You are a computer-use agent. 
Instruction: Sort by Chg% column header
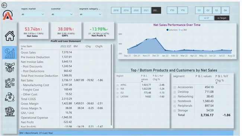pyautogui.click(x=99, y=46)
